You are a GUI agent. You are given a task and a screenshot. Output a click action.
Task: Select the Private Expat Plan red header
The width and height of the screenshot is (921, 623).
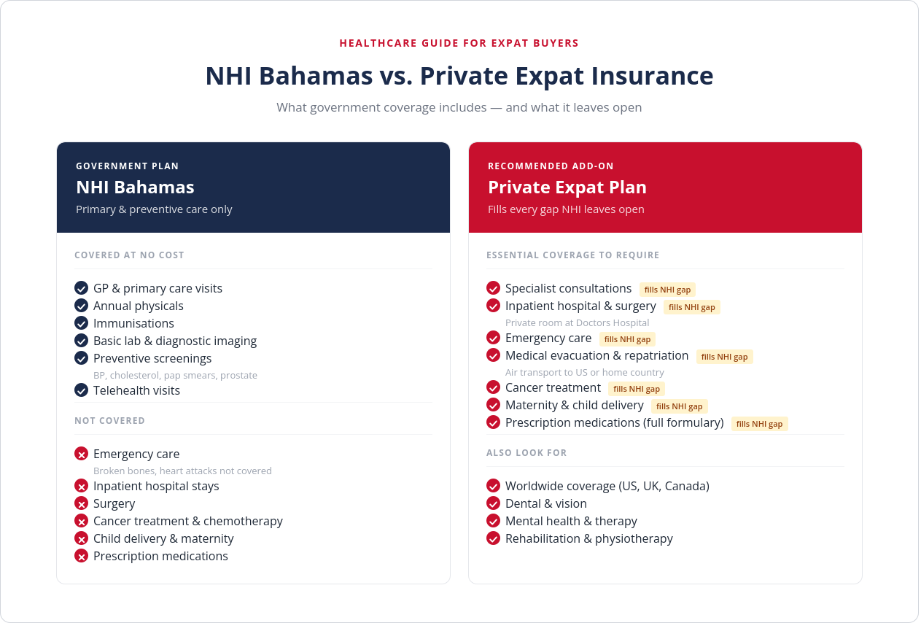tap(665, 187)
